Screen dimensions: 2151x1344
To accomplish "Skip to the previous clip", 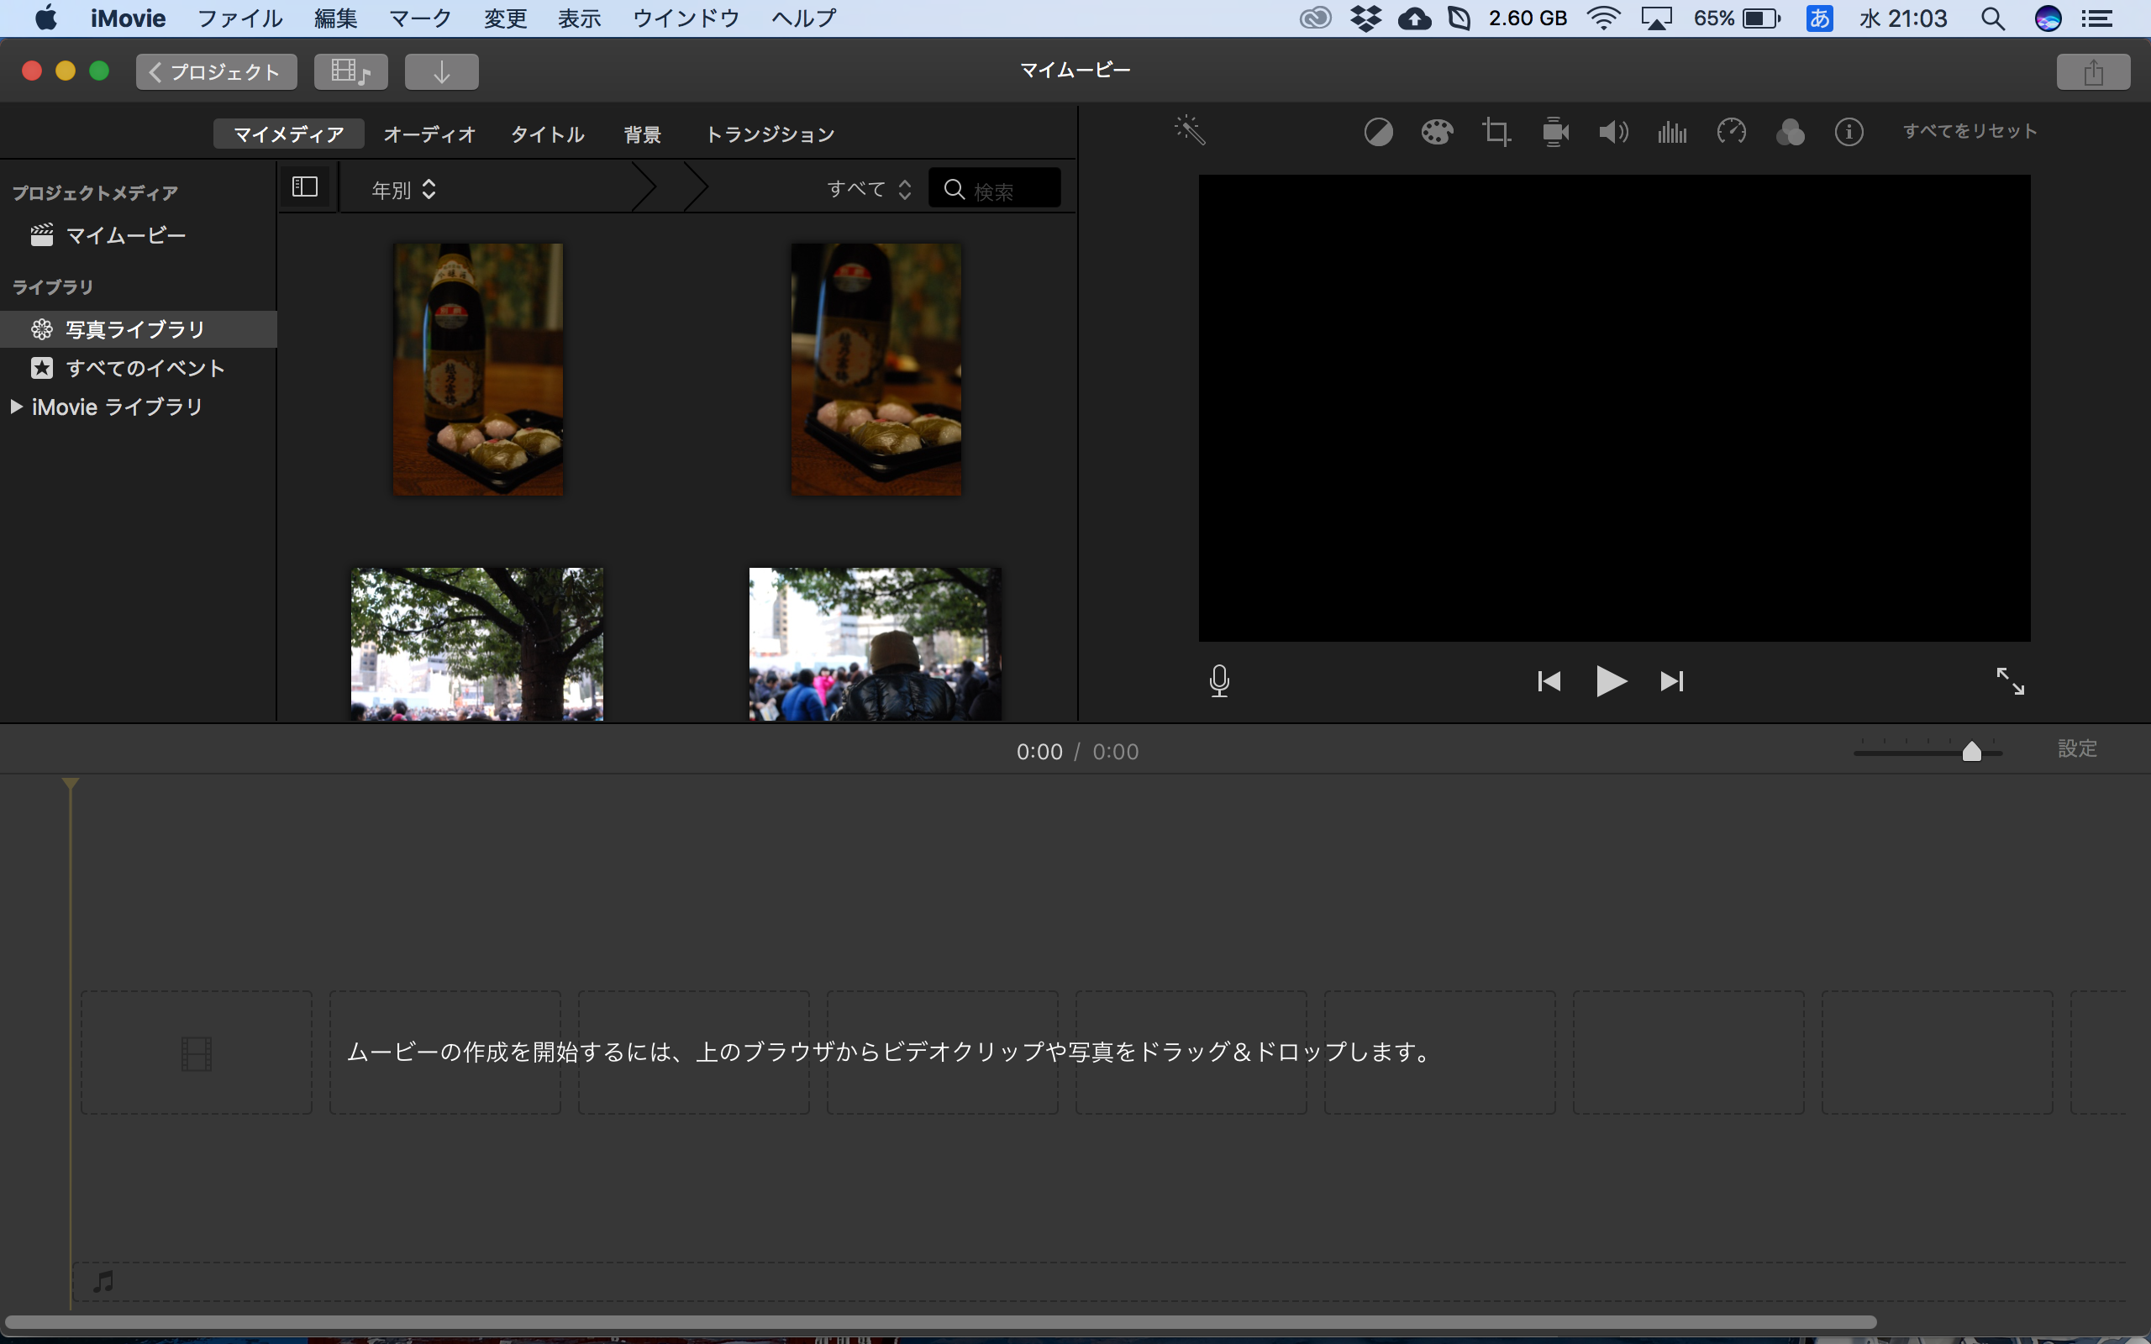I will (1549, 681).
